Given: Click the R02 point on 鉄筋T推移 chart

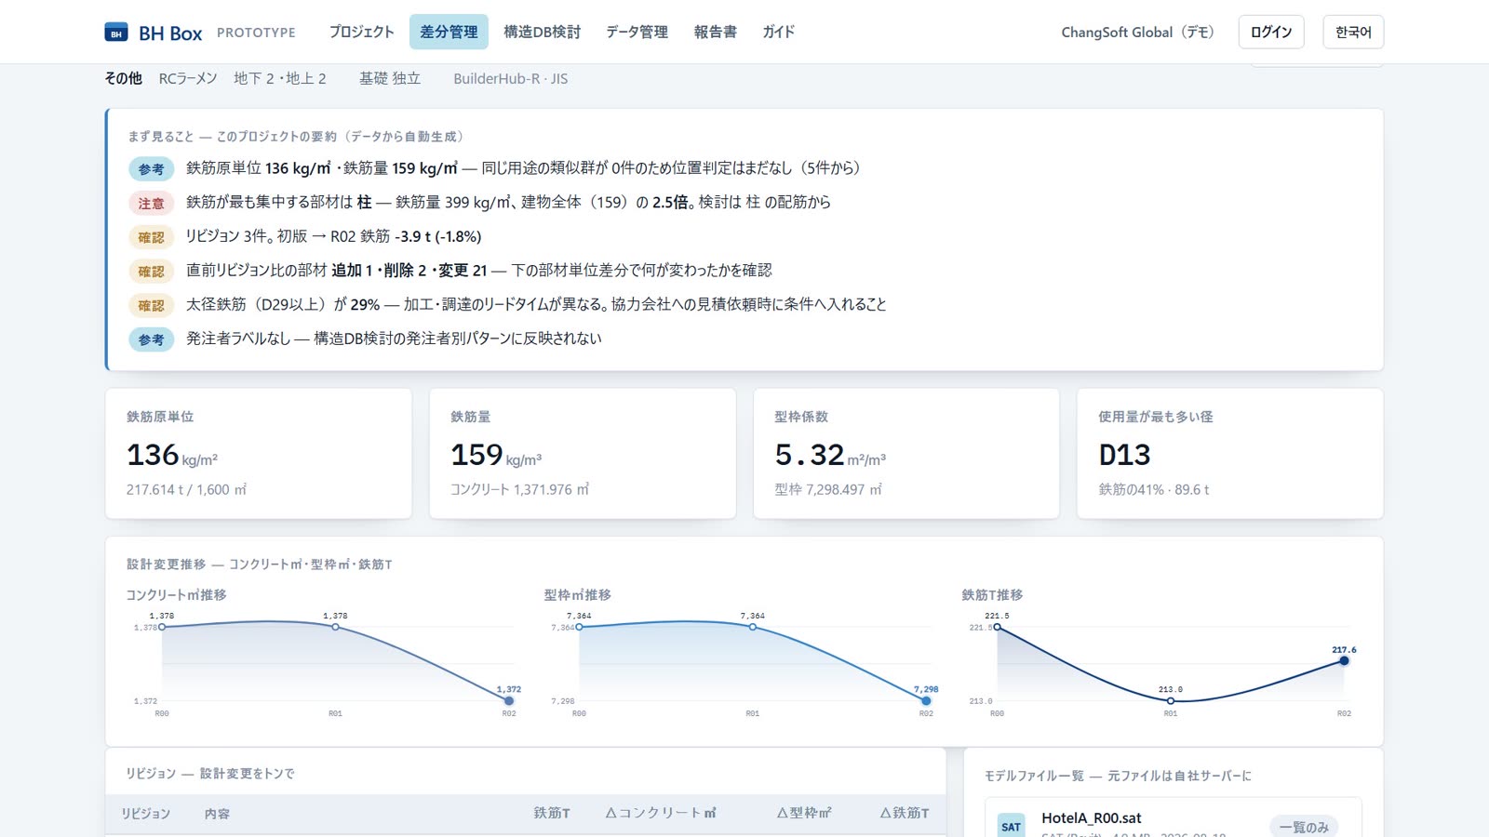Looking at the screenshot, I should (x=1344, y=660).
